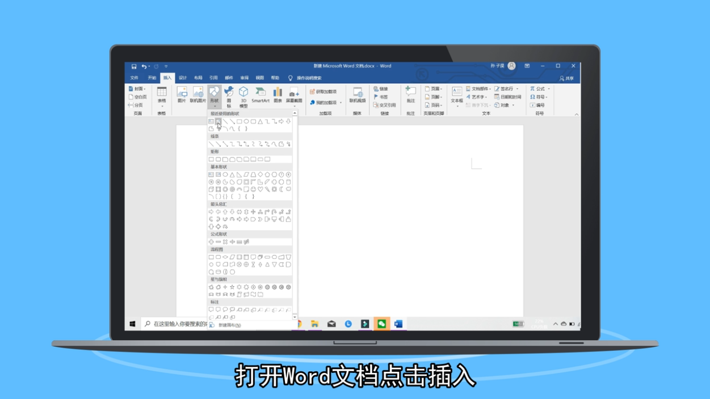This screenshot has height=399, width=710.
Task: Open File Explorer from the taskbar
Action: [x=314, y=324]
